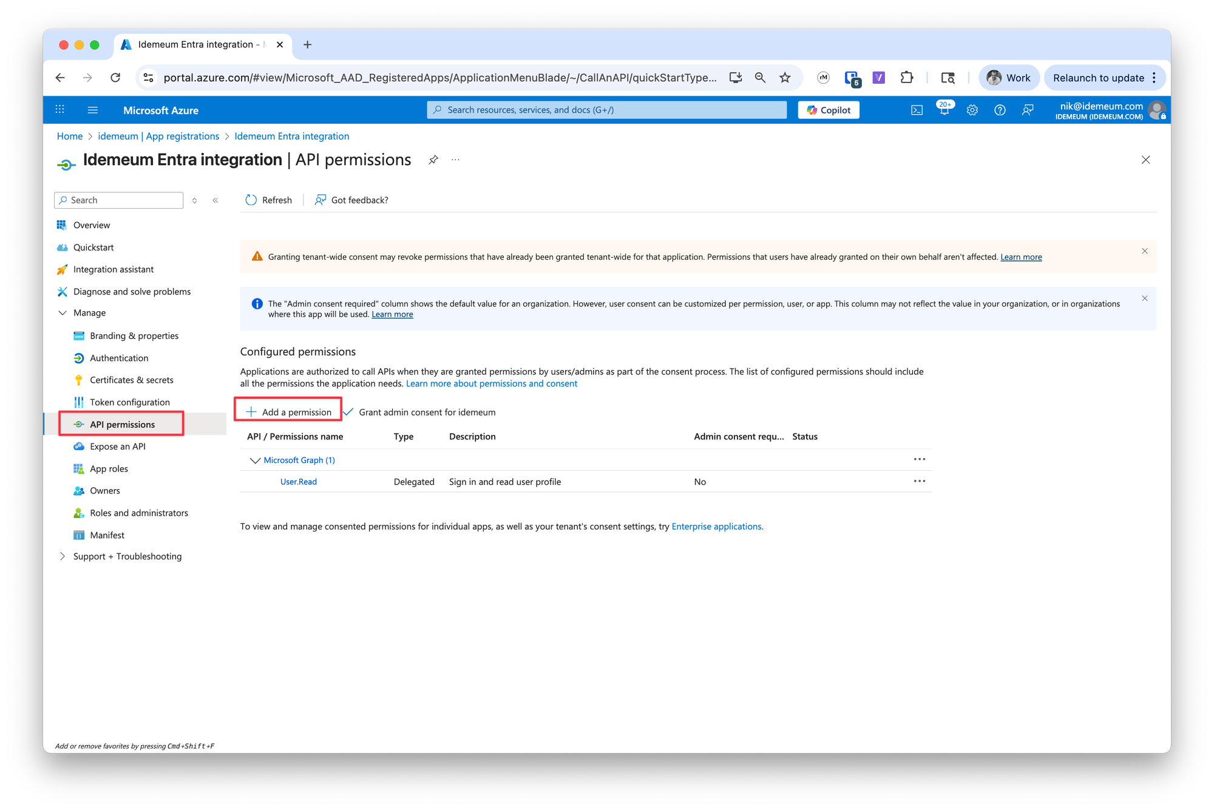Go to Home breadcrumb

[x=69, y=137]
